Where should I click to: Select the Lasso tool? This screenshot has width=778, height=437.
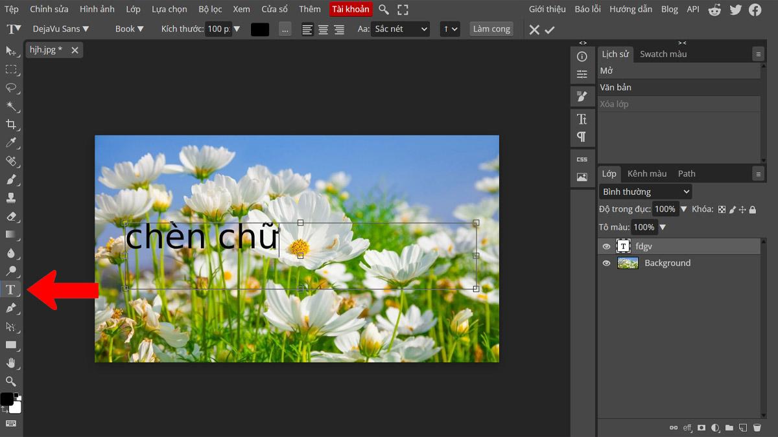click(11, 87)
